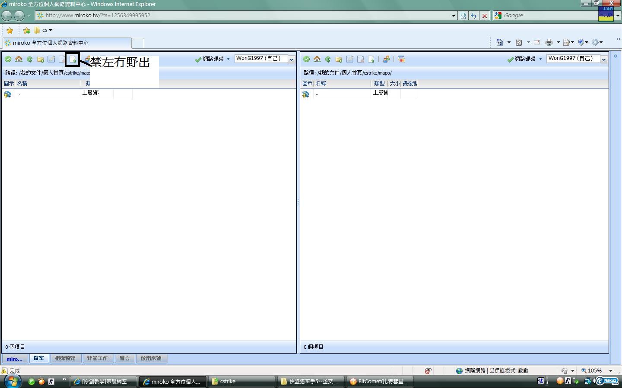Click the Add to Favorites icon
622x388 pixels.
[x=27, y=30]
